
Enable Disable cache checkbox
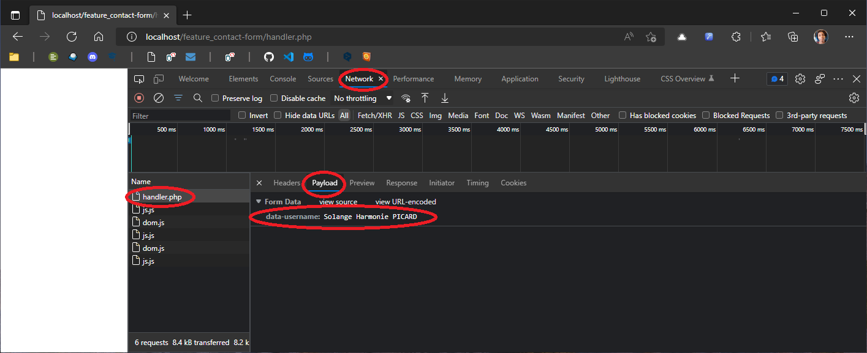[274, 98]
